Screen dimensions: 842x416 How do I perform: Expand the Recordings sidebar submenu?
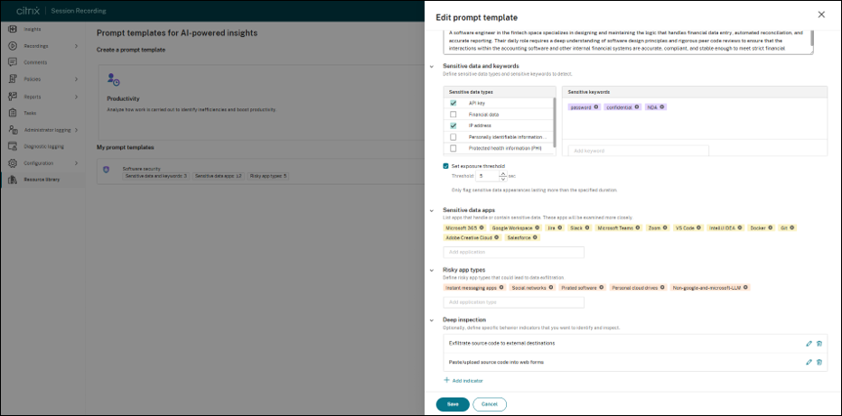(x=76, y=46)
